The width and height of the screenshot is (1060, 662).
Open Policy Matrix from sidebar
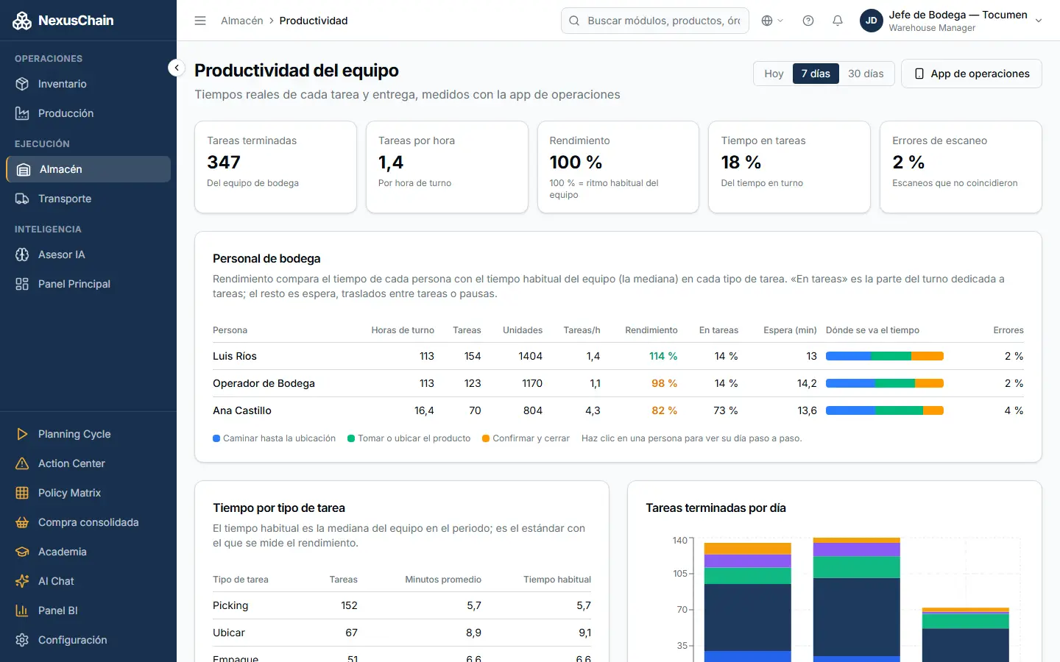coord(88,493)
